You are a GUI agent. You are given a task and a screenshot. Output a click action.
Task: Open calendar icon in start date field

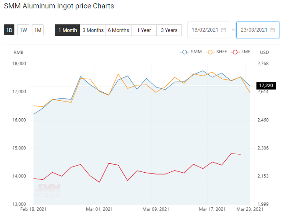[223, 30]
